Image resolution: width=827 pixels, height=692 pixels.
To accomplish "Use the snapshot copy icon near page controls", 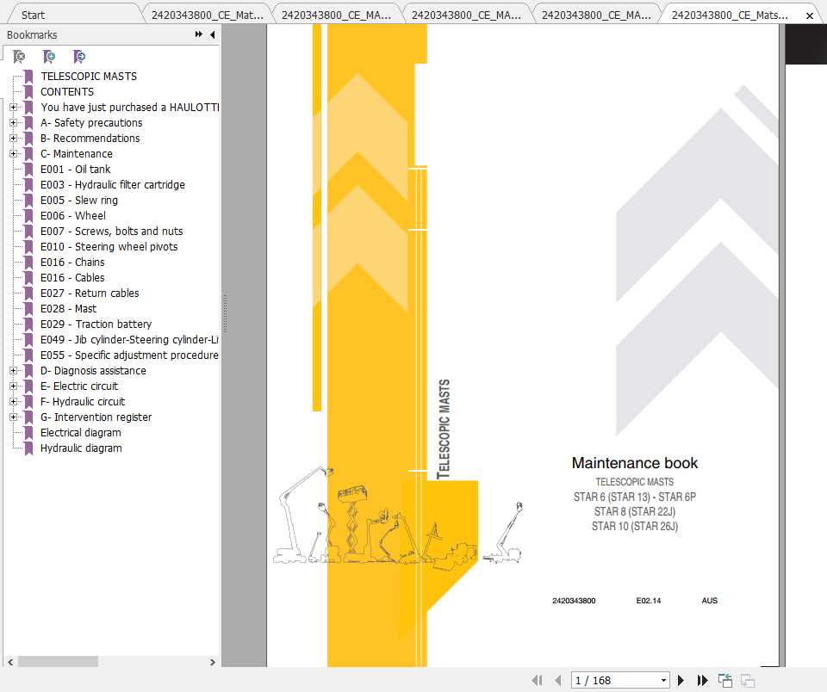I will tap(724, 679).
